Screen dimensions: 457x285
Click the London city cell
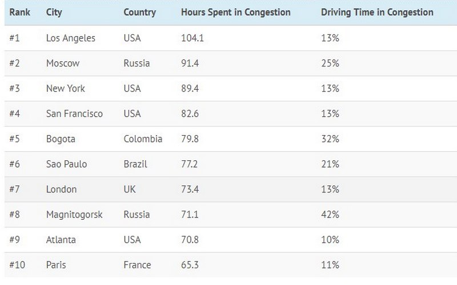(61, 189)
